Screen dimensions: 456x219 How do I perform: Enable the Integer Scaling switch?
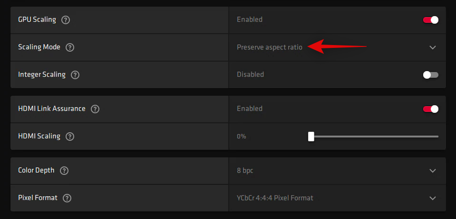point(430,75)
